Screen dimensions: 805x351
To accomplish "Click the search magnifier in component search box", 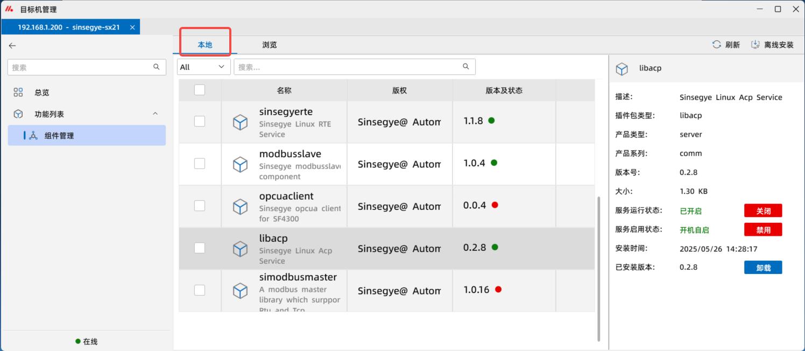I will coord(466,67).
